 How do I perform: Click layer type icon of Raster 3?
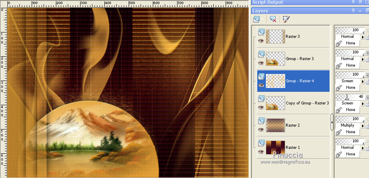tap(261, 32)
